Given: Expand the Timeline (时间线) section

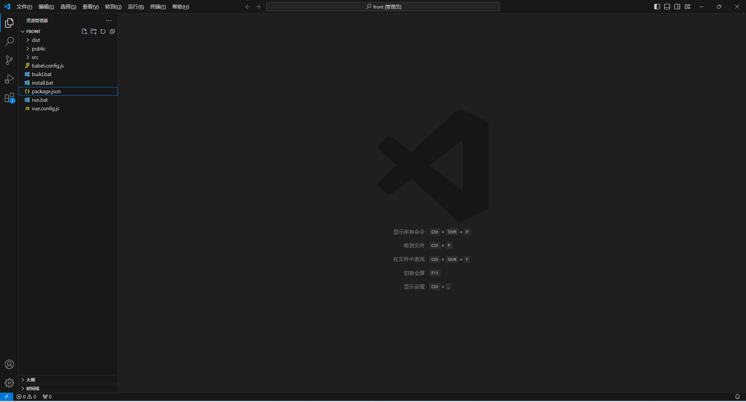Looking at the screenshot, I should (x=68, y=388).
